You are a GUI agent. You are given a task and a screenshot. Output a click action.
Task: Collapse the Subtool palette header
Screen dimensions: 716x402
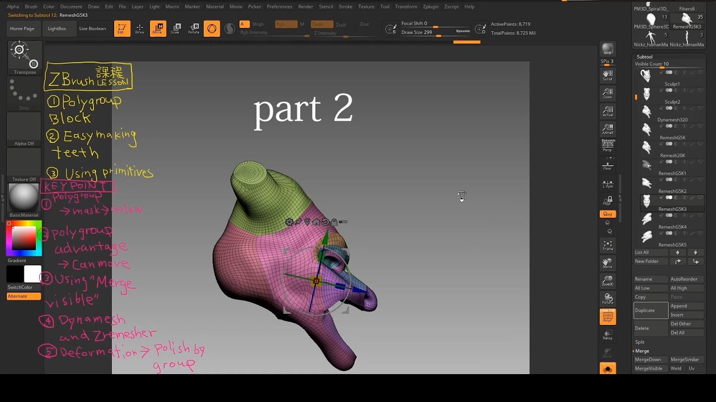(644, 57)
